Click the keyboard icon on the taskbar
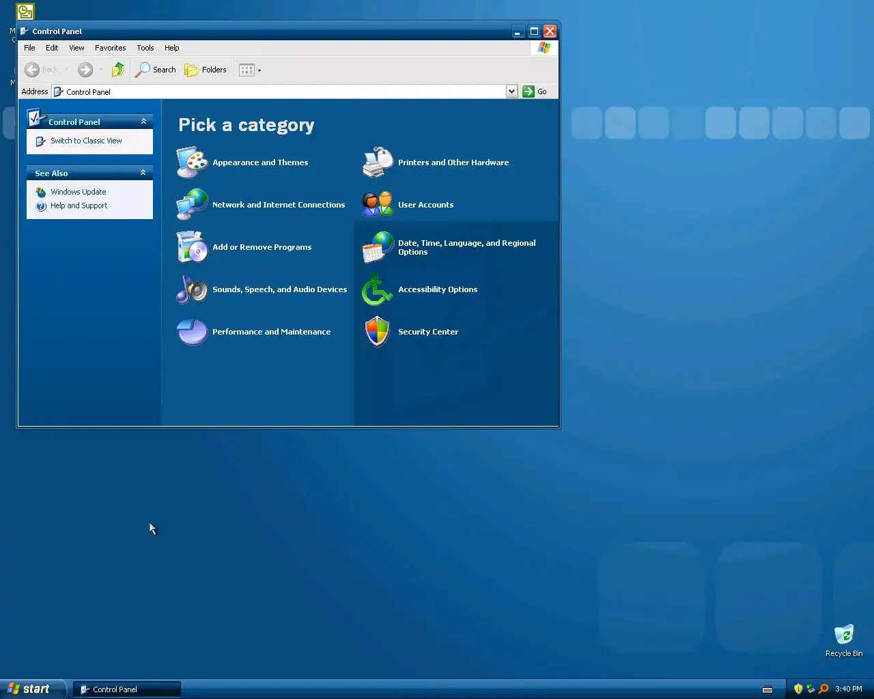Image resolution: width=874 pixels, height=699 pixels. [x=767, y=689]
